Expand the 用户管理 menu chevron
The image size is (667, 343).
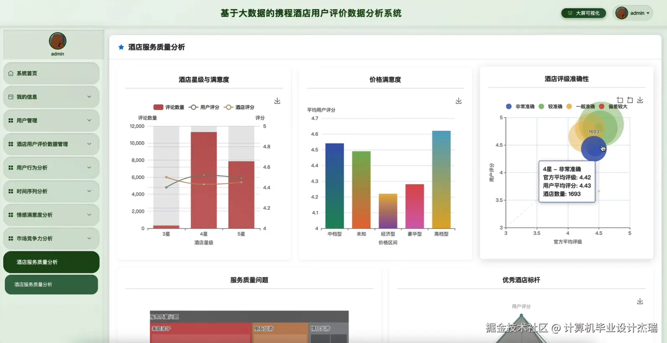(89, 120)
